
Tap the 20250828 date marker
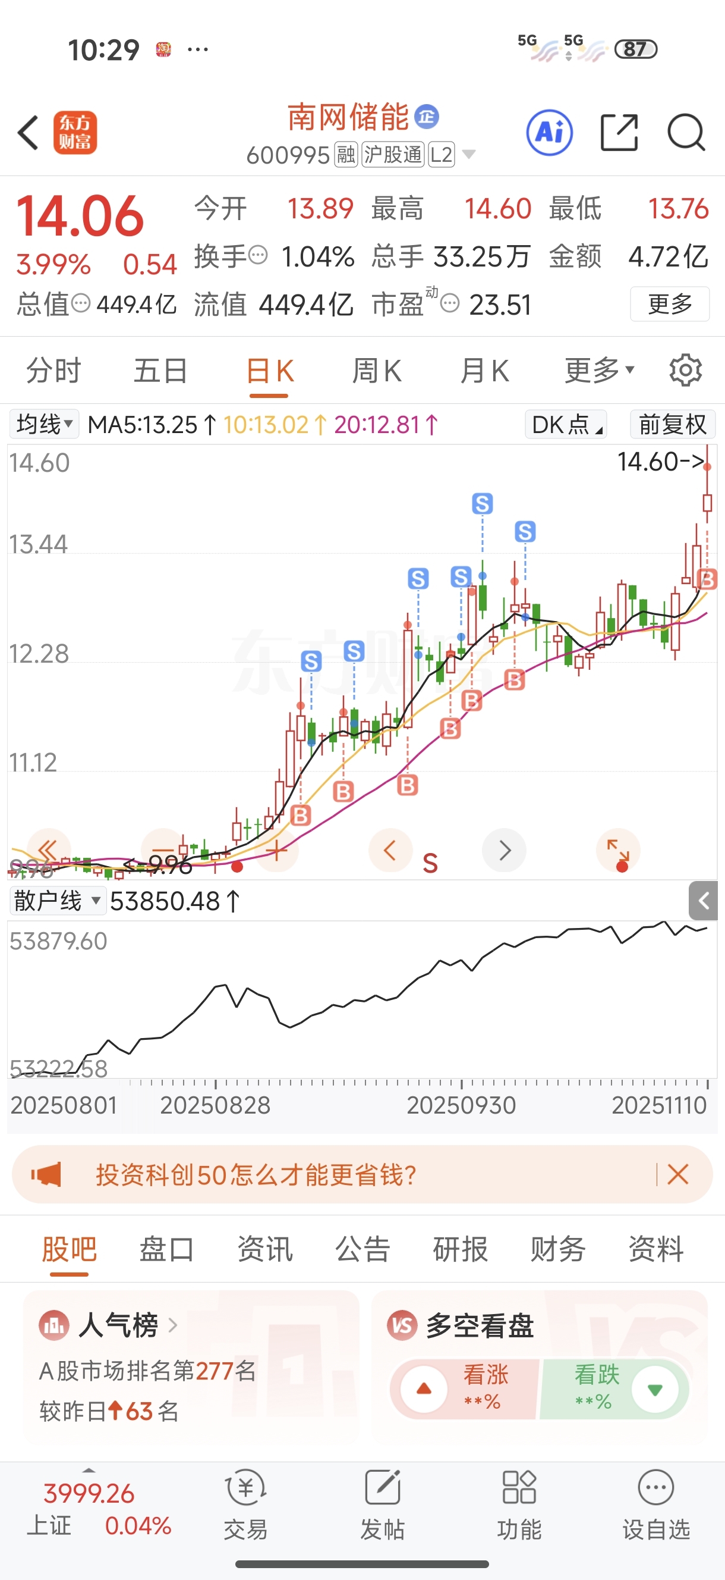(x=215, y=1106)
